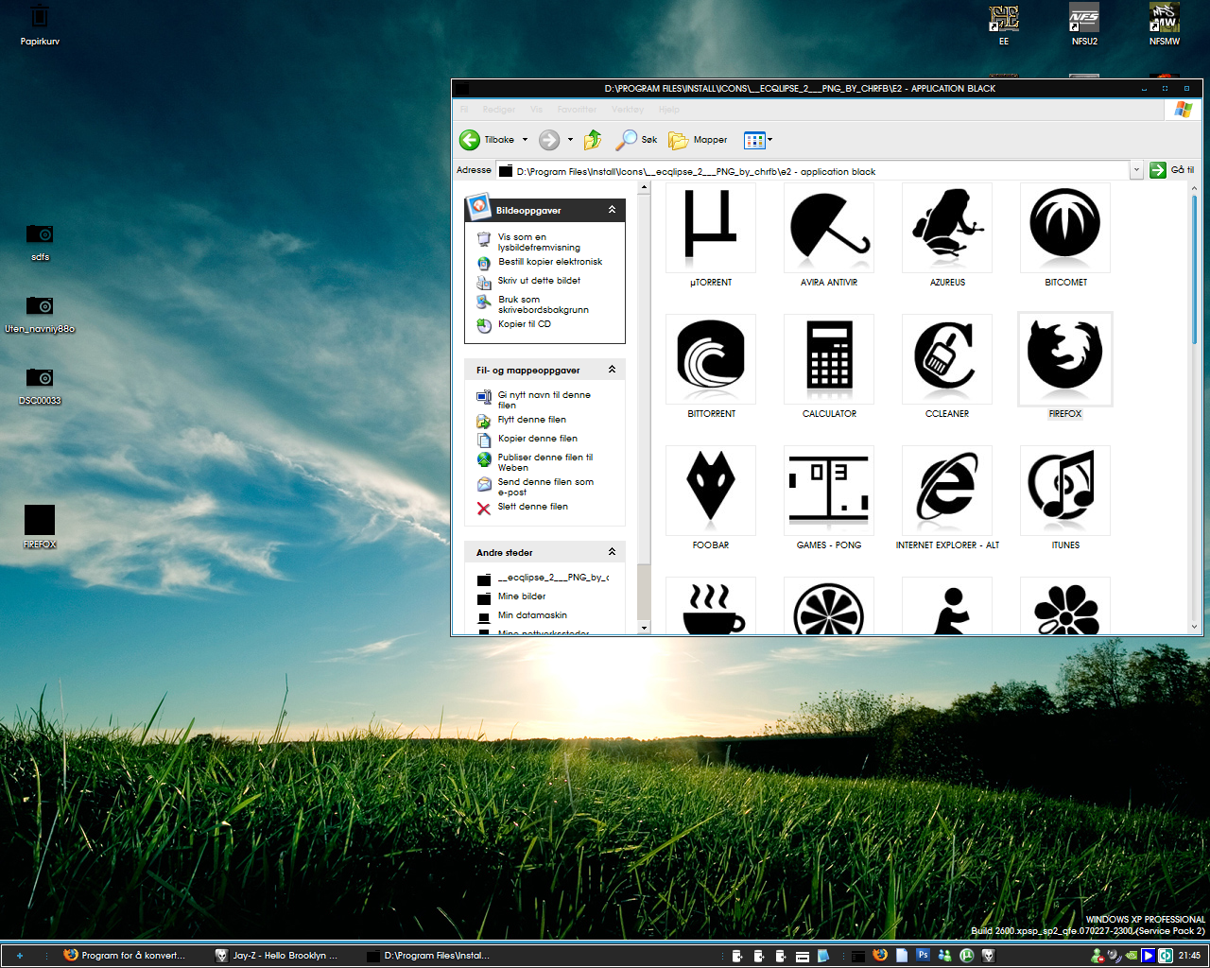
Task: Select the iTunes icon file
Action: pyautogui.click(x=1065, y=491)
